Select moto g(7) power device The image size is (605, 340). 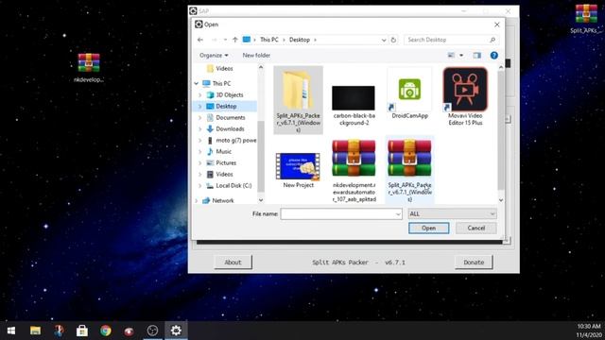point(235,141)
